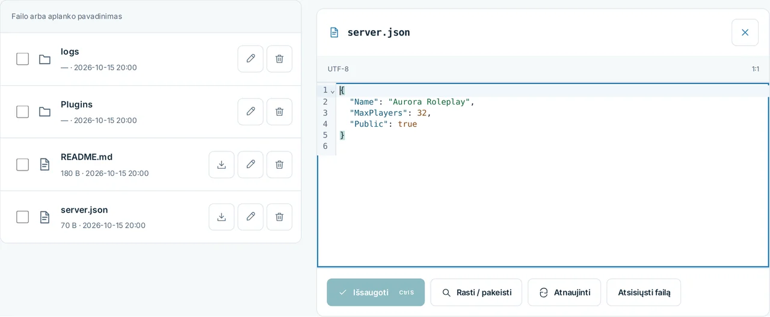Click the MaxPlayers value 32
The image size is (770, 317).
point(422,113)
